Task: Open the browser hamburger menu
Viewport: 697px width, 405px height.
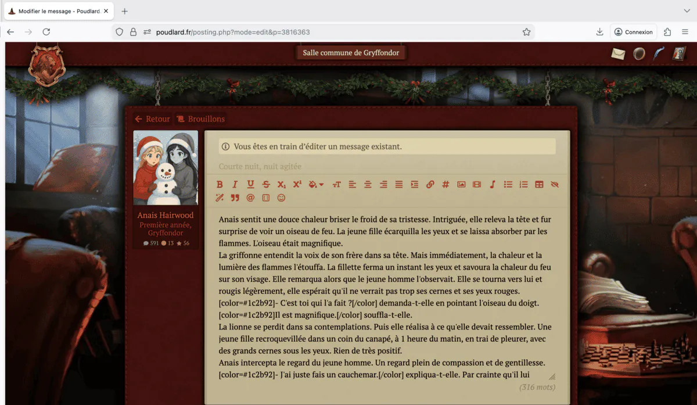Action: (x=686, y=32)
